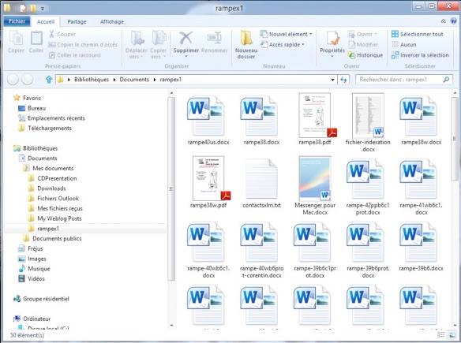This screenshot has width=461, height=343.
Task: Click Documents in the breadcrumb path
Action: (x=134, y=80)
